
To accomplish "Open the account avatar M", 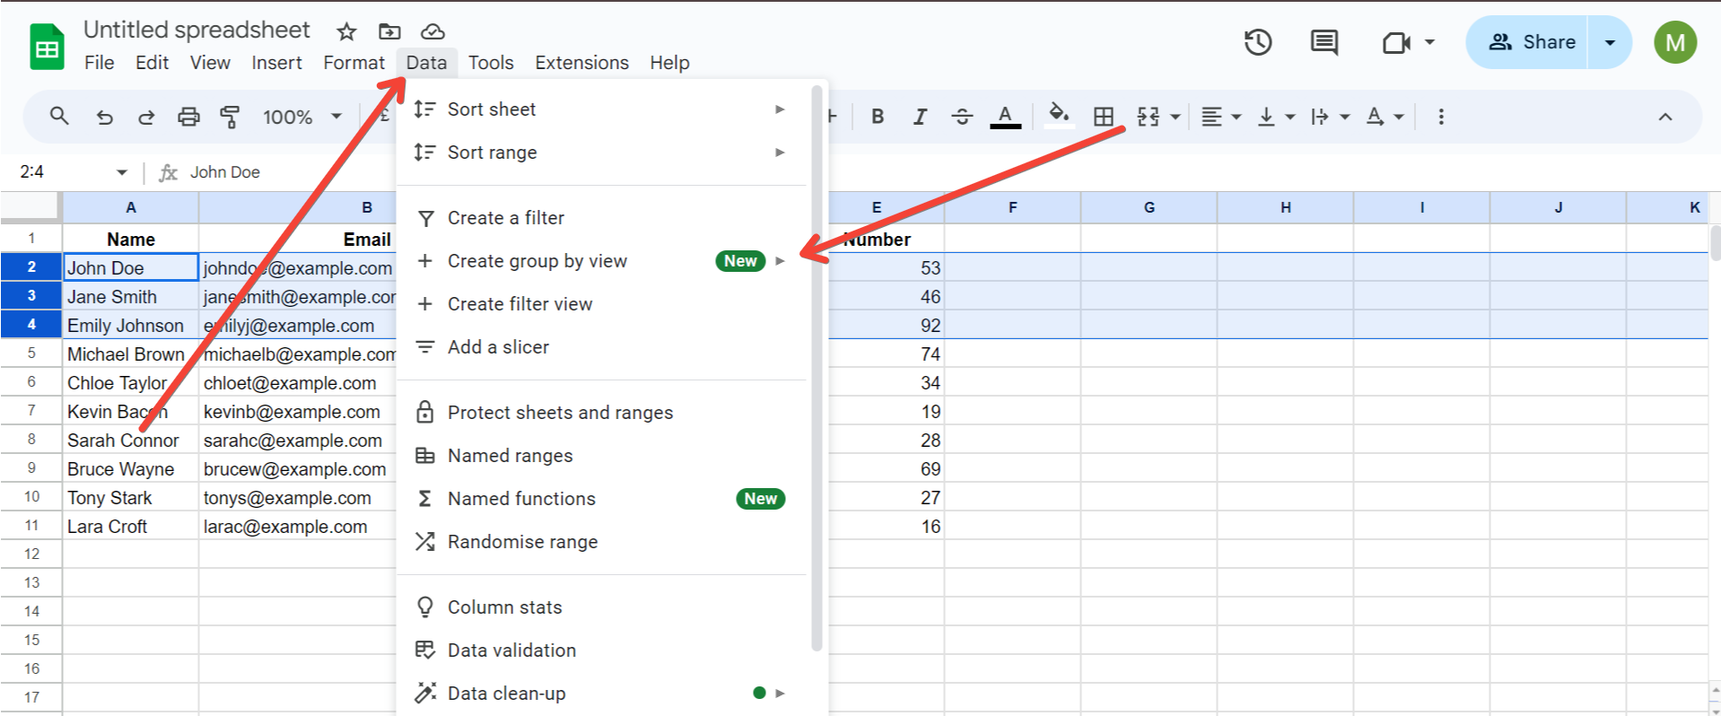I will tap(1675, 42).
